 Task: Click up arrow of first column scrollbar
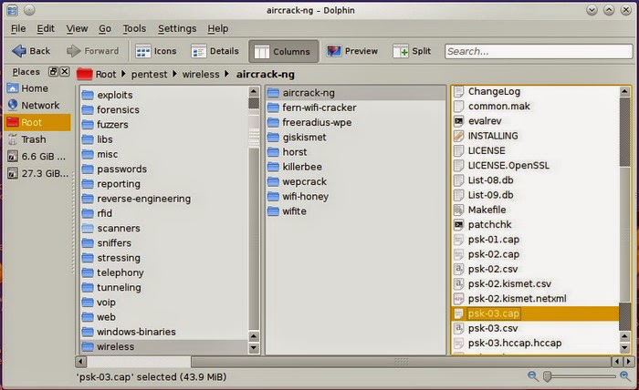[254, 91]
